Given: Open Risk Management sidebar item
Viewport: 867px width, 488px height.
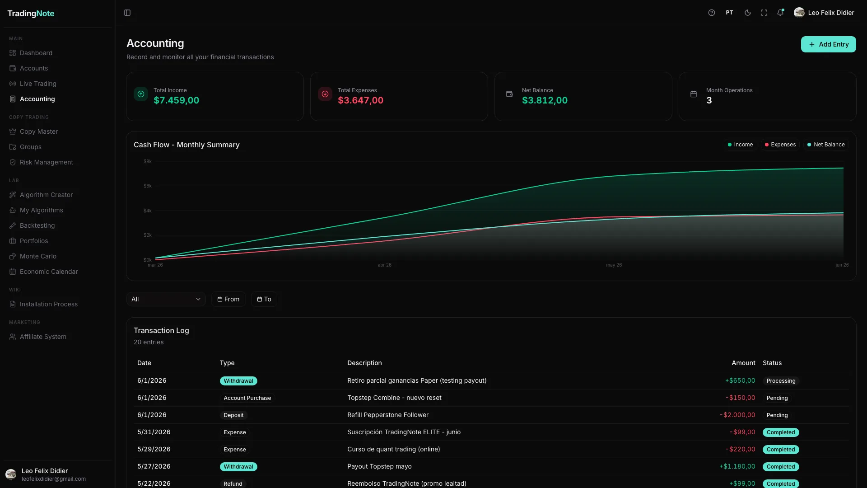Looking at the screenshot, I should (46, 162).
